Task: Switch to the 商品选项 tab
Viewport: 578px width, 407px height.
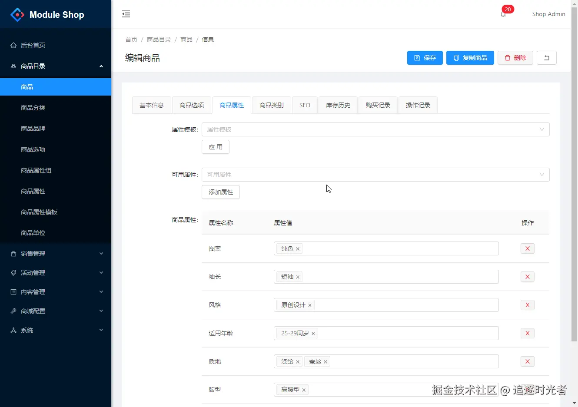Action: coord(192,105)
